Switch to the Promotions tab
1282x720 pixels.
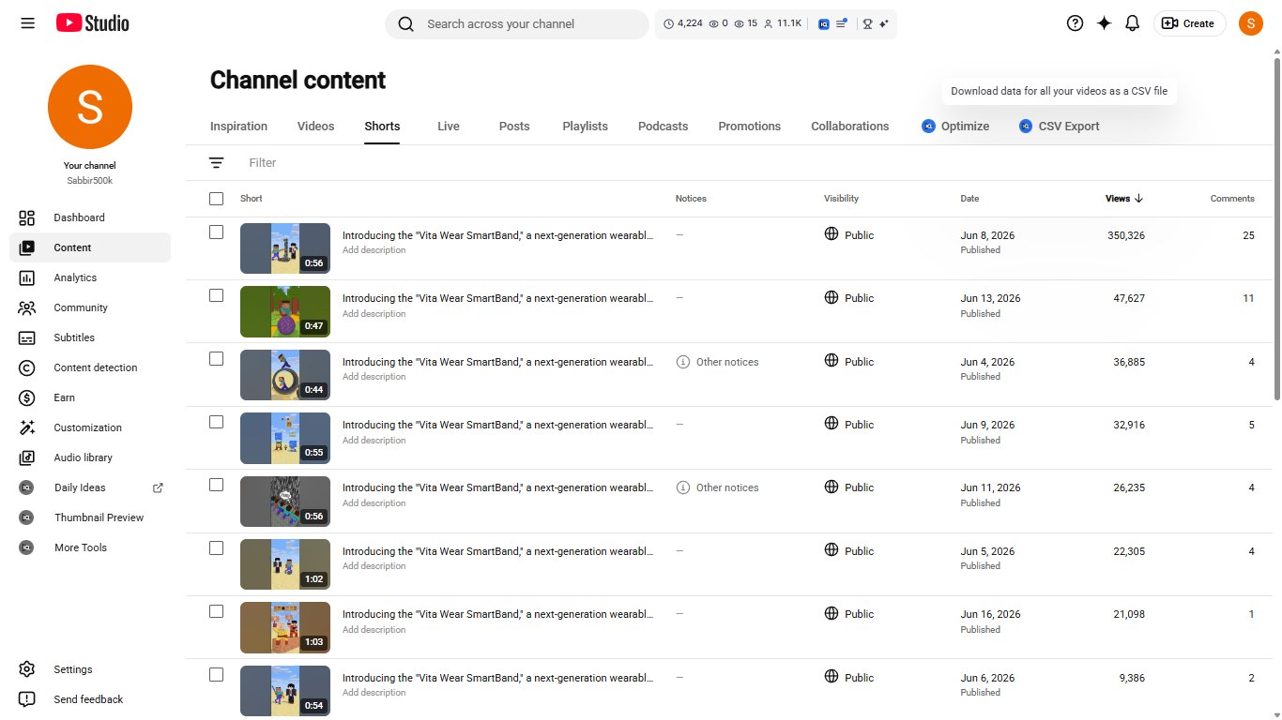tap(749, 127)
